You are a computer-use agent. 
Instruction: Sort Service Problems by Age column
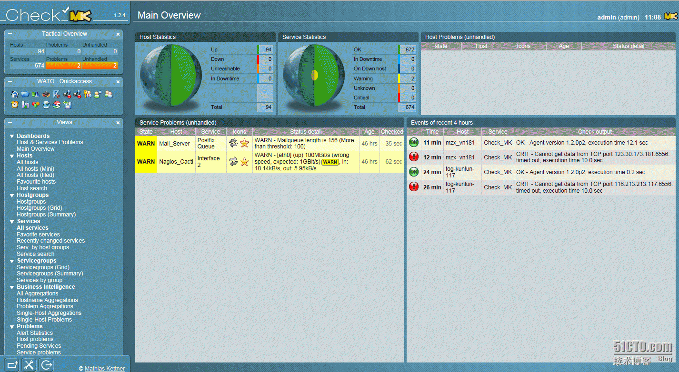(369, 132)
